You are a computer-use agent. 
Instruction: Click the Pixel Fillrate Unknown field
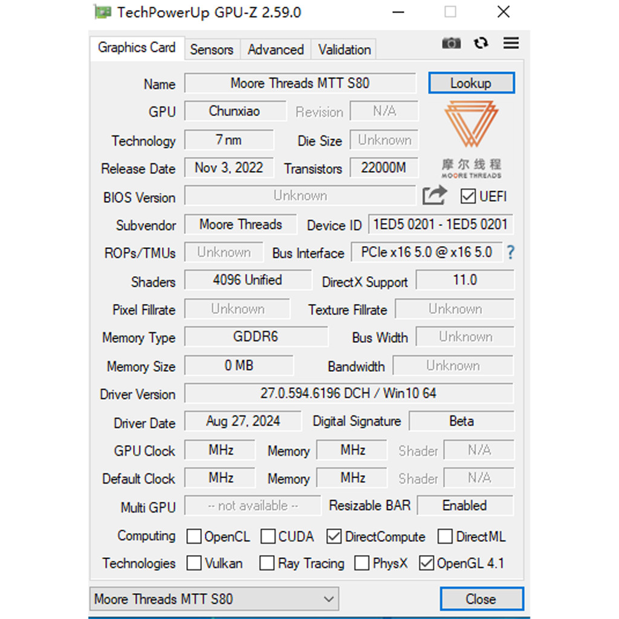237,309
